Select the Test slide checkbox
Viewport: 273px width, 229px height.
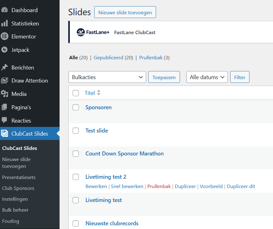pos(76,131)
